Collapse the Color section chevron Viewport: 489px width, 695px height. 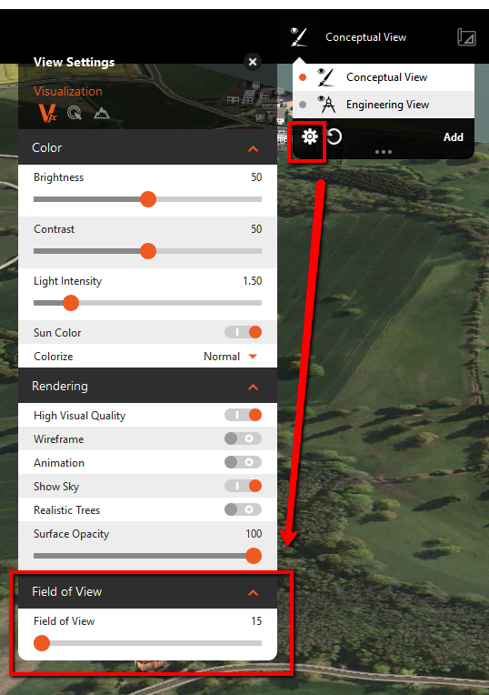253,149
